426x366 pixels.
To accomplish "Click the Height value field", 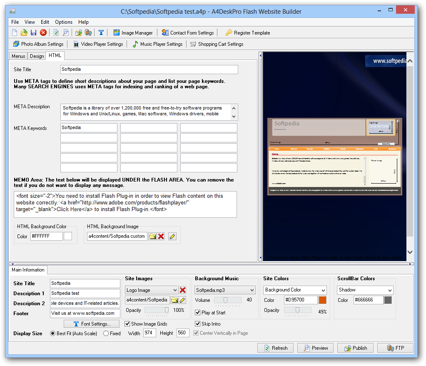I will point(183,333).
